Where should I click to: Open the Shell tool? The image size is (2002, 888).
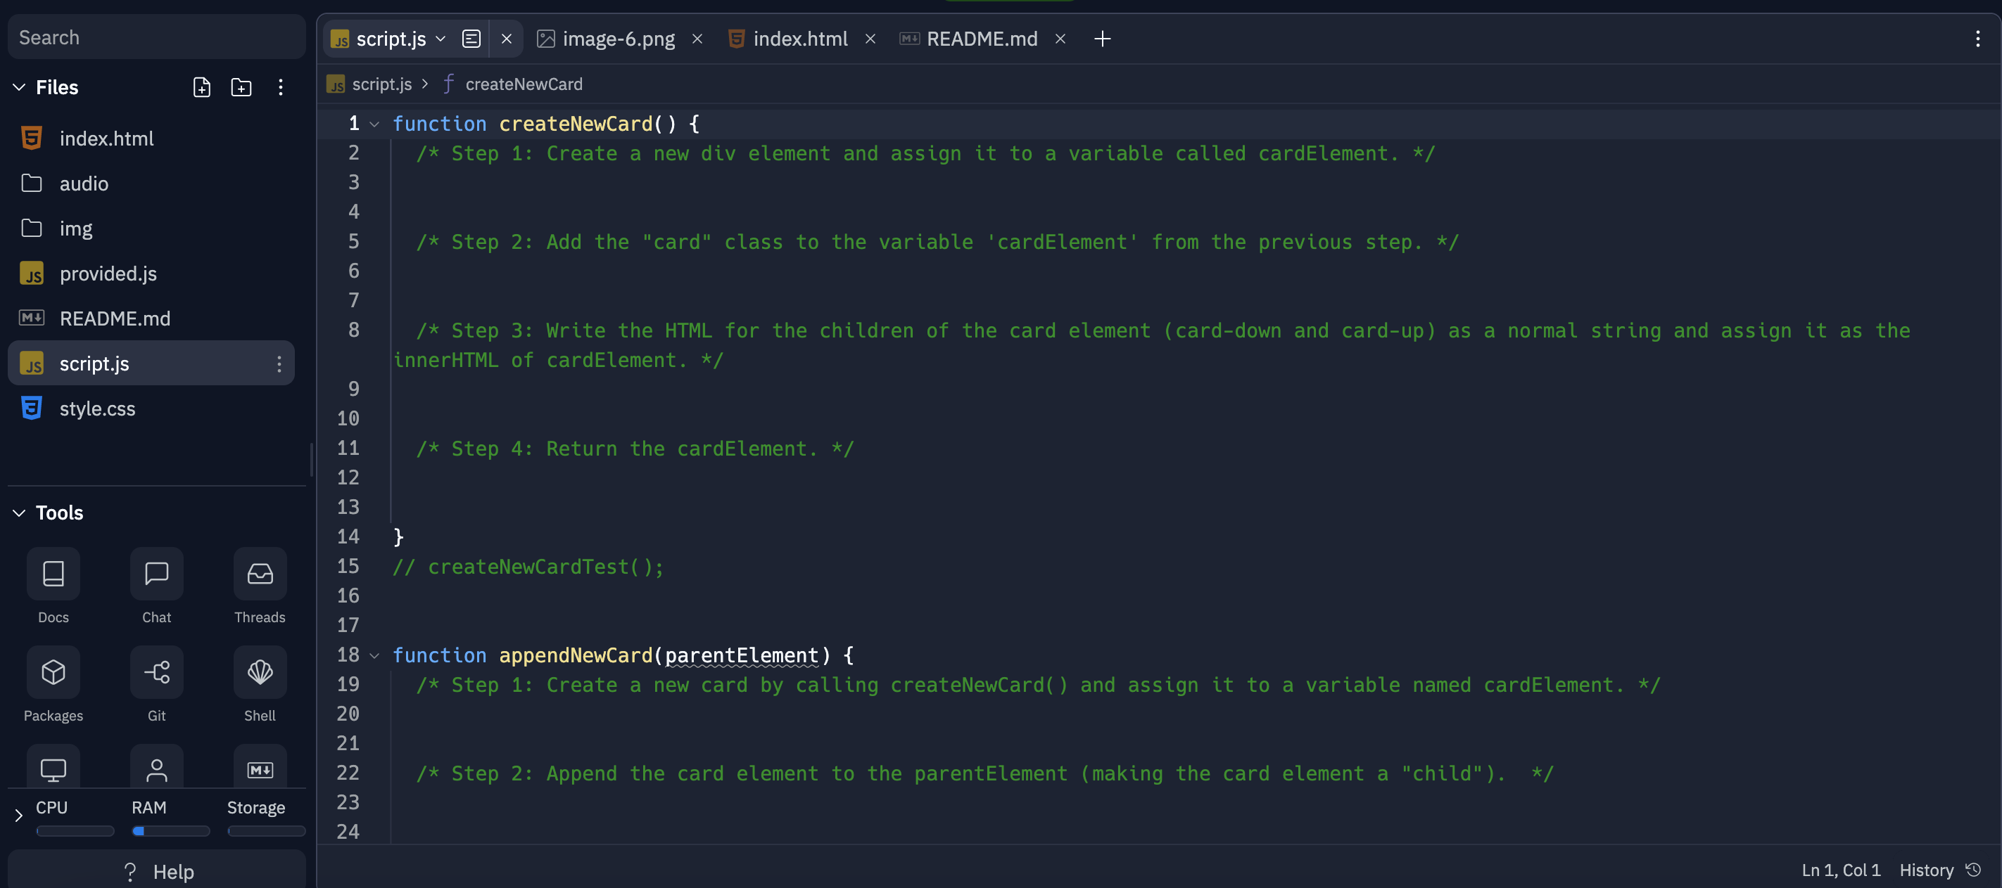pos(260,672)
